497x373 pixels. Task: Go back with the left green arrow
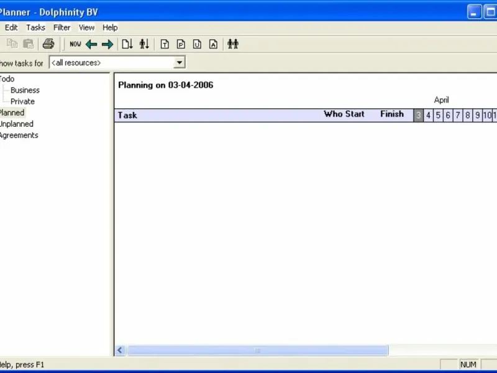91,44
